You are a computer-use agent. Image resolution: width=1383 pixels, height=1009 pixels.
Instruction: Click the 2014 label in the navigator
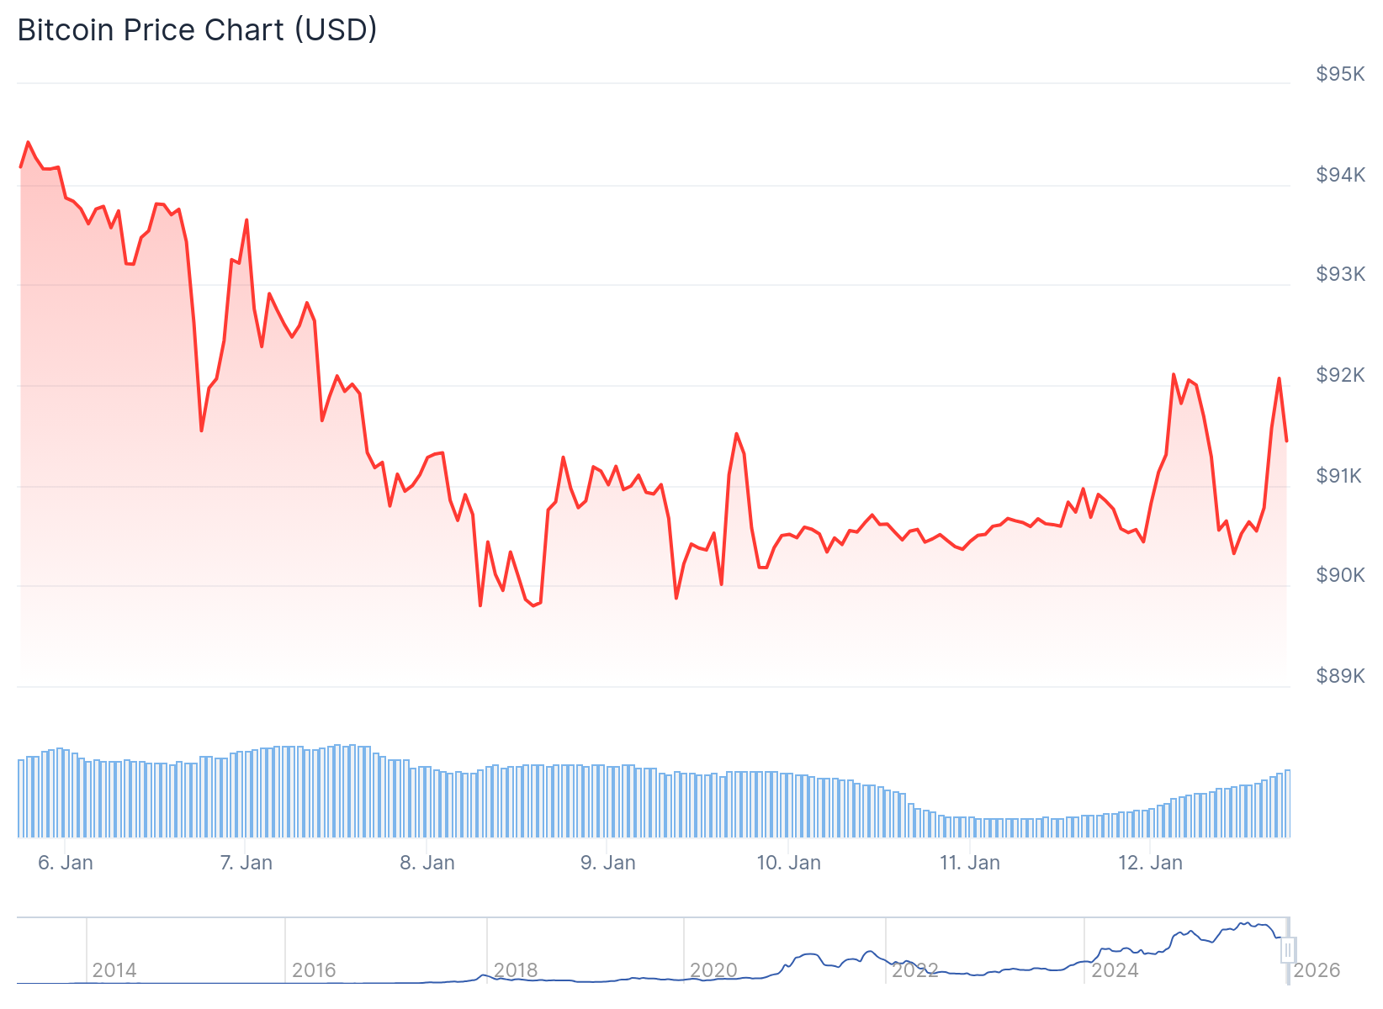point(114,970)
